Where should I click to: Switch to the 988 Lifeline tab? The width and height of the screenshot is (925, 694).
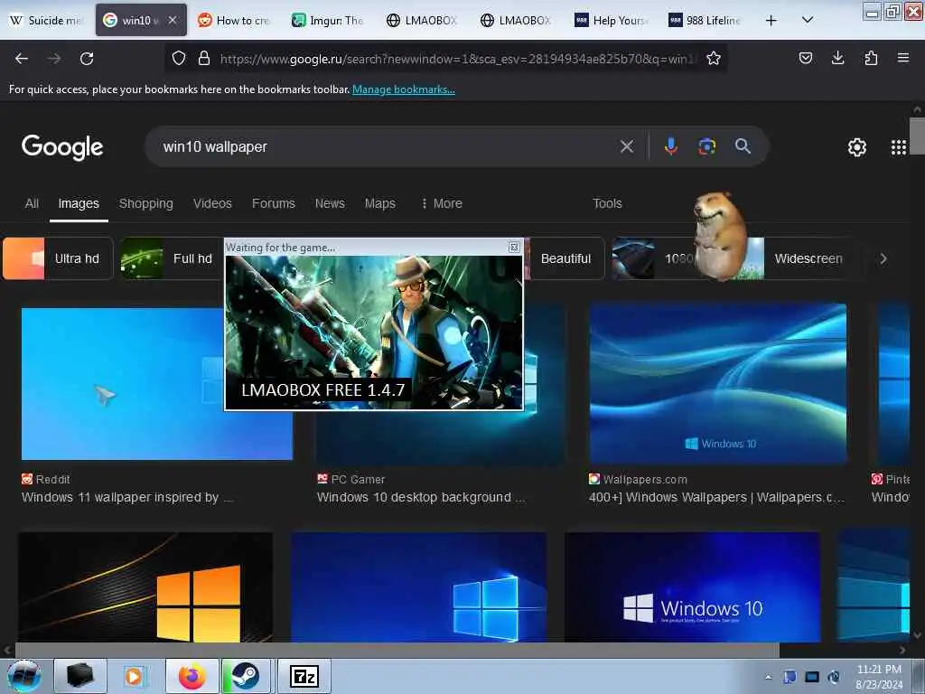coord(705,20)
